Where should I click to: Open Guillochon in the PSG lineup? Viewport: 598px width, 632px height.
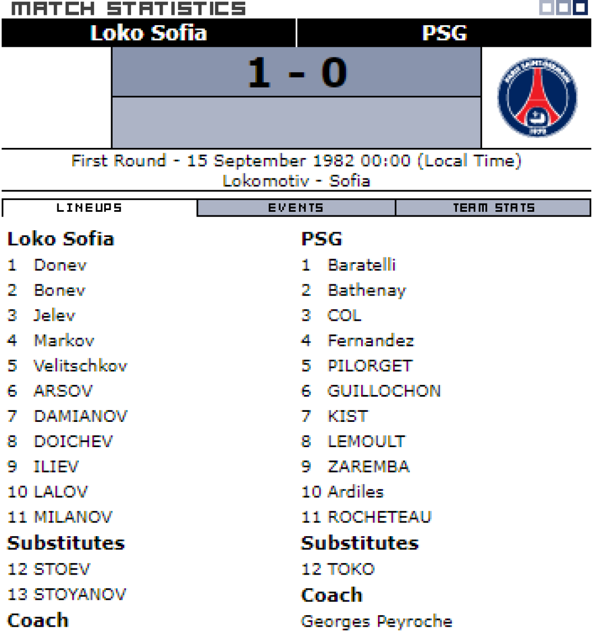(384, 391)
